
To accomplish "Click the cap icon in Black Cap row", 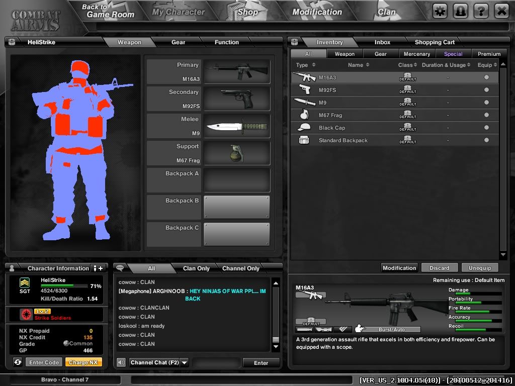I will 304,127.
